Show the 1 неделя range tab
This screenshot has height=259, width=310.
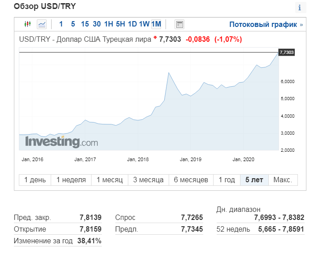71,180
